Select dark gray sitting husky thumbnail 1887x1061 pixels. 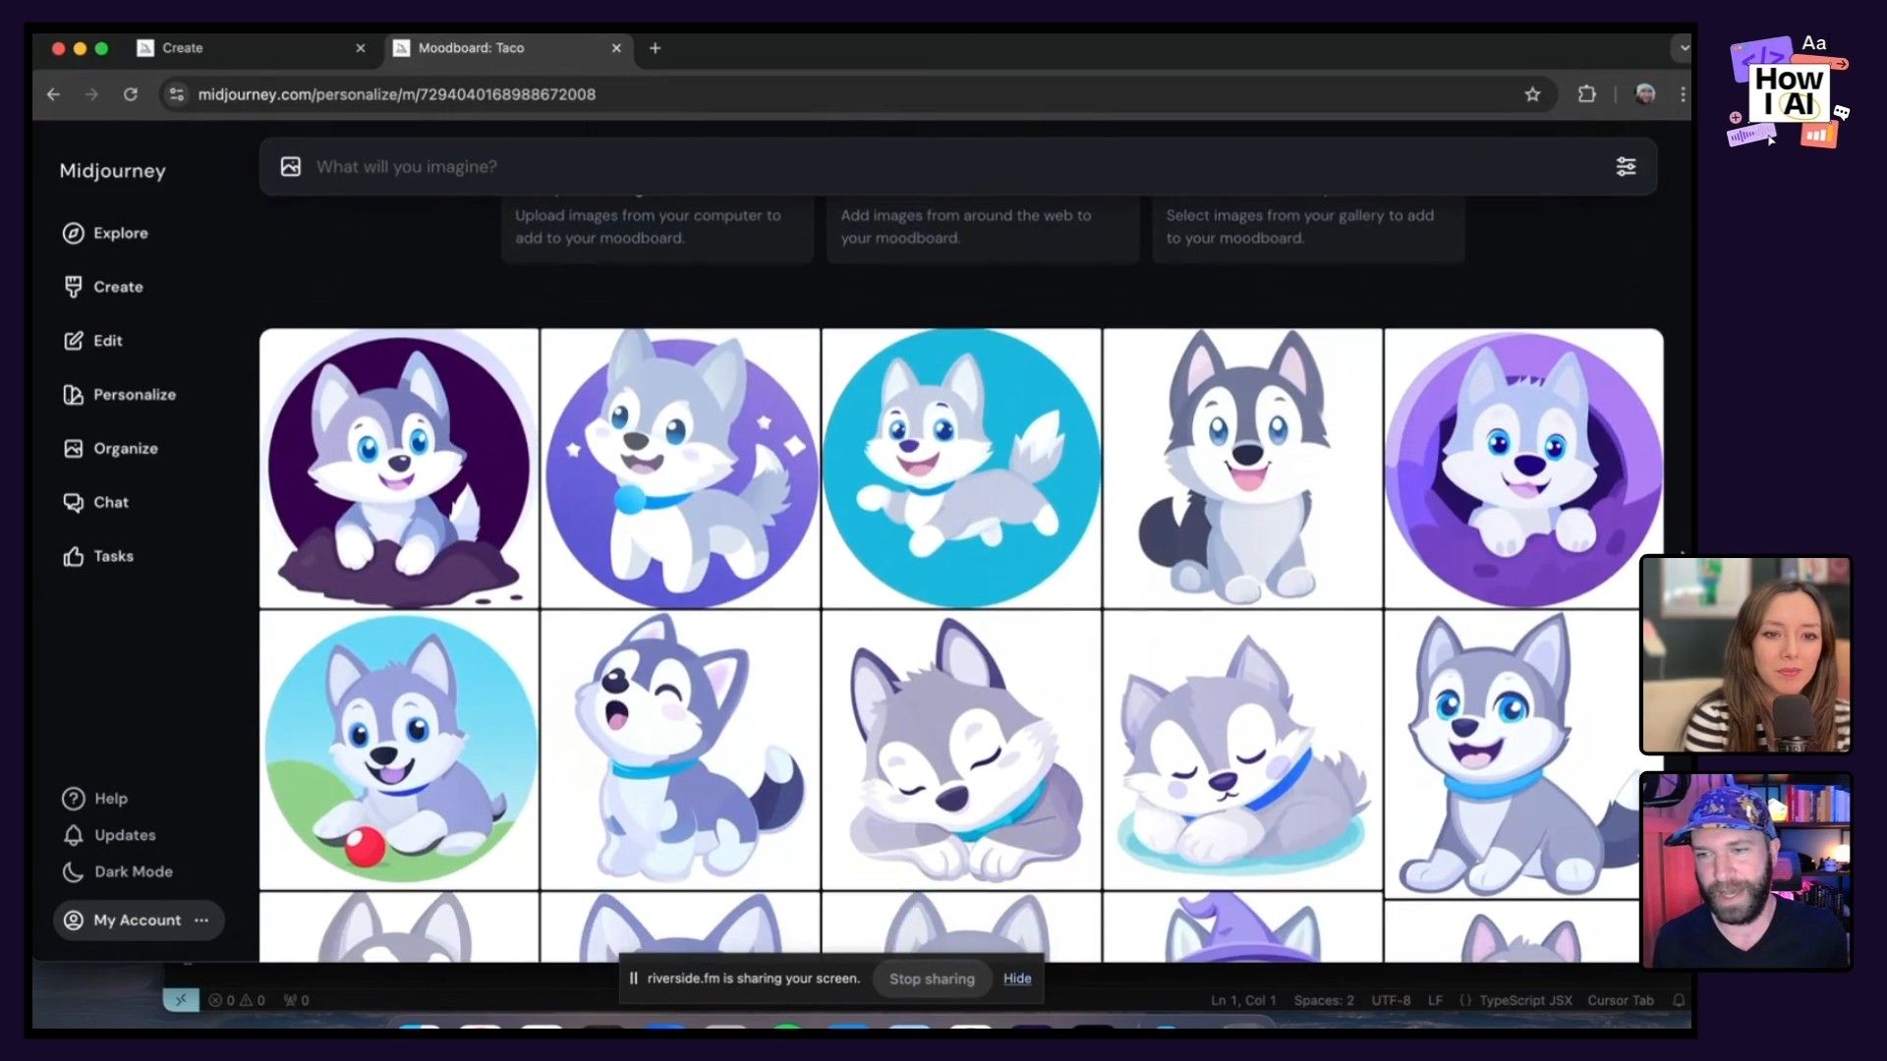pos(1242,468)
